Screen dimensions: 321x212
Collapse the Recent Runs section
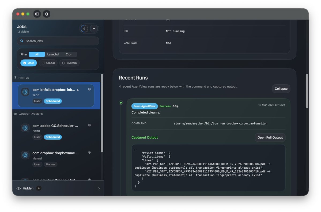[x=281, y=89]
